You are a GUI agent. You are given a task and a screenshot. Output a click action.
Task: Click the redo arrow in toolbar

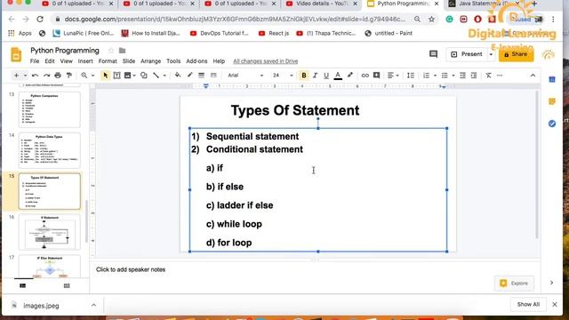(x=46, y=76)
